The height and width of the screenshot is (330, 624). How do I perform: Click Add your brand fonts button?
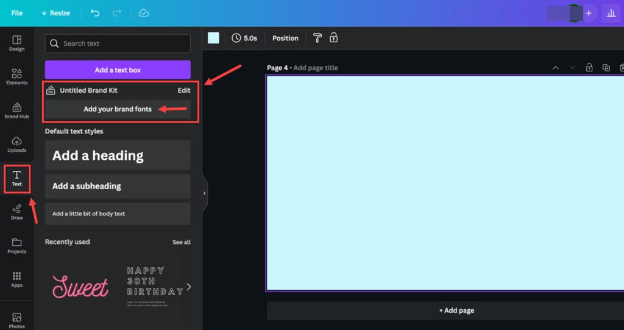tap(118, 109)
